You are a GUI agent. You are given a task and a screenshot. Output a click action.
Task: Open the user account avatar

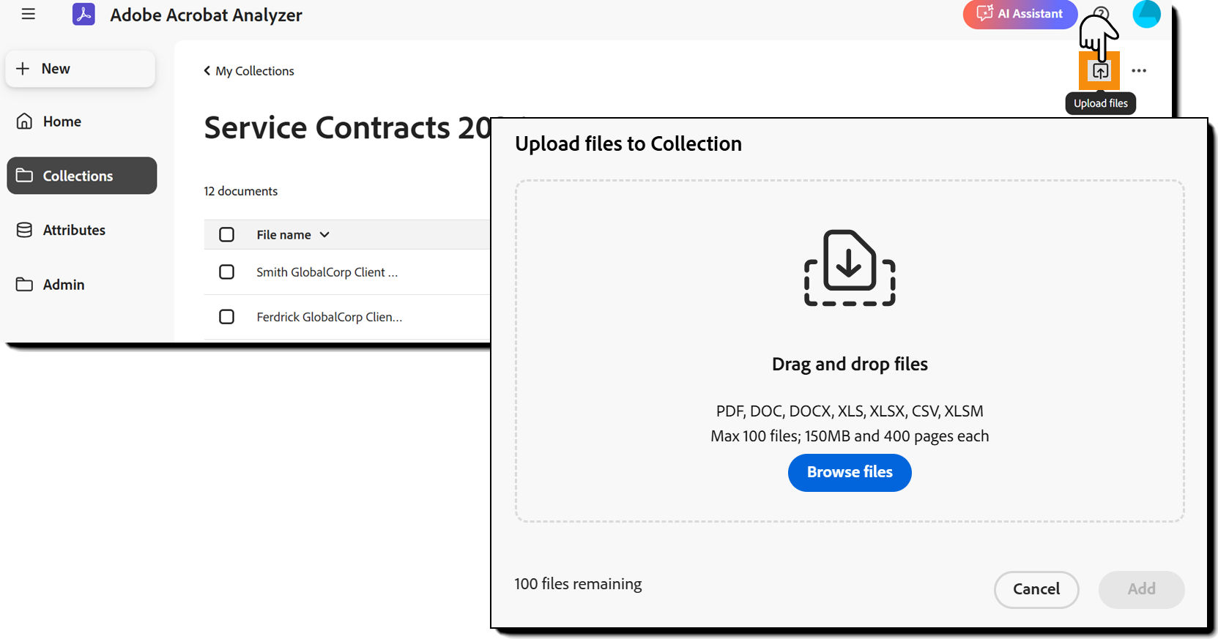click(x=1146, y=14)
